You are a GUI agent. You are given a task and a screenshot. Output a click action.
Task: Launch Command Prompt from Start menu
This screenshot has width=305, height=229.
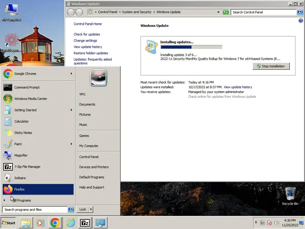click(38, 87)
